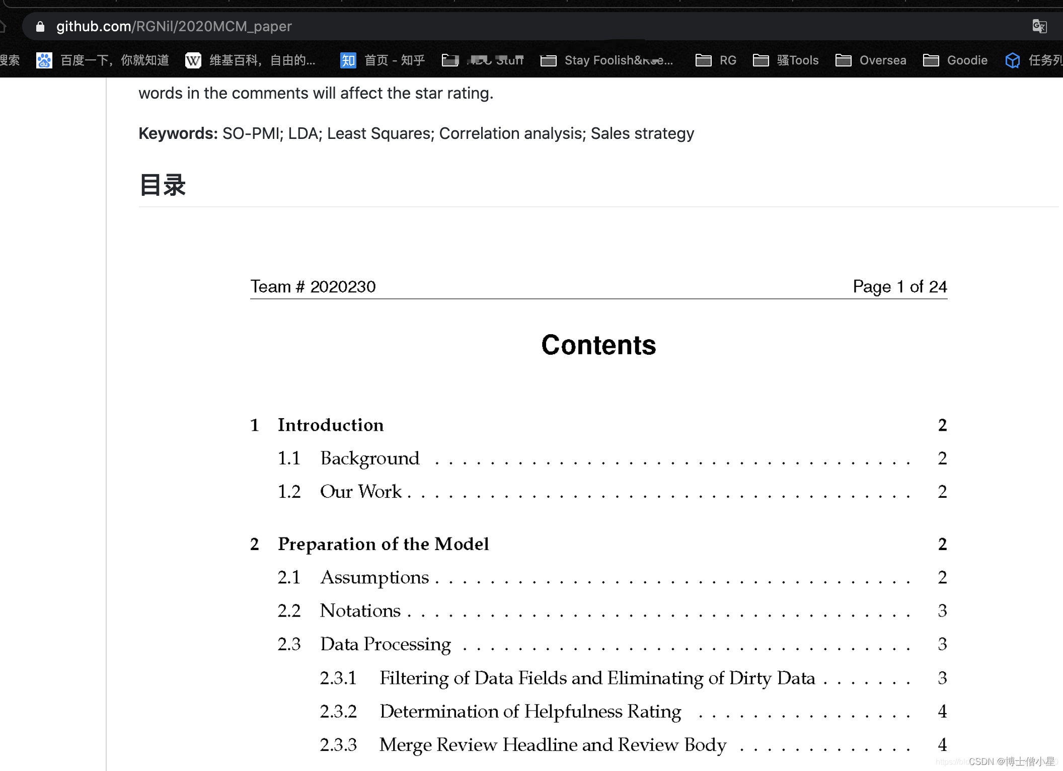Open the Zhihu bookmark icon

(348, 60)
